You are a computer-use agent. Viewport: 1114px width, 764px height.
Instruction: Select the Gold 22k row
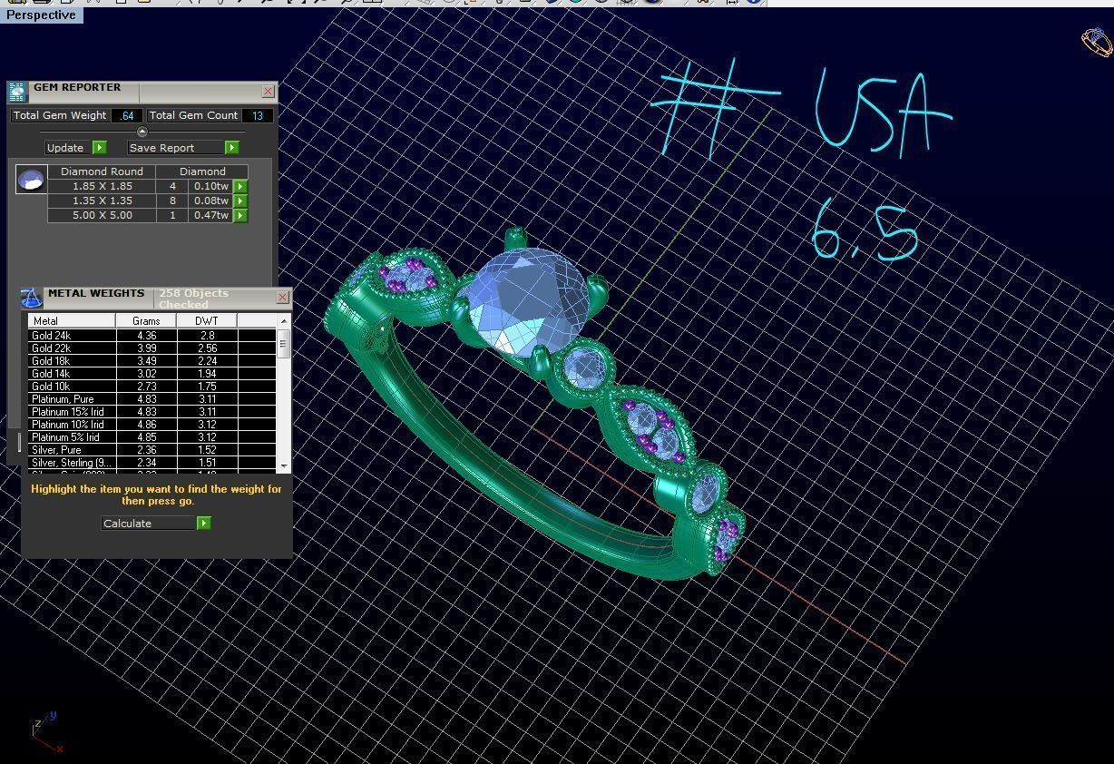pyautogui.click(x=151, y=348)
